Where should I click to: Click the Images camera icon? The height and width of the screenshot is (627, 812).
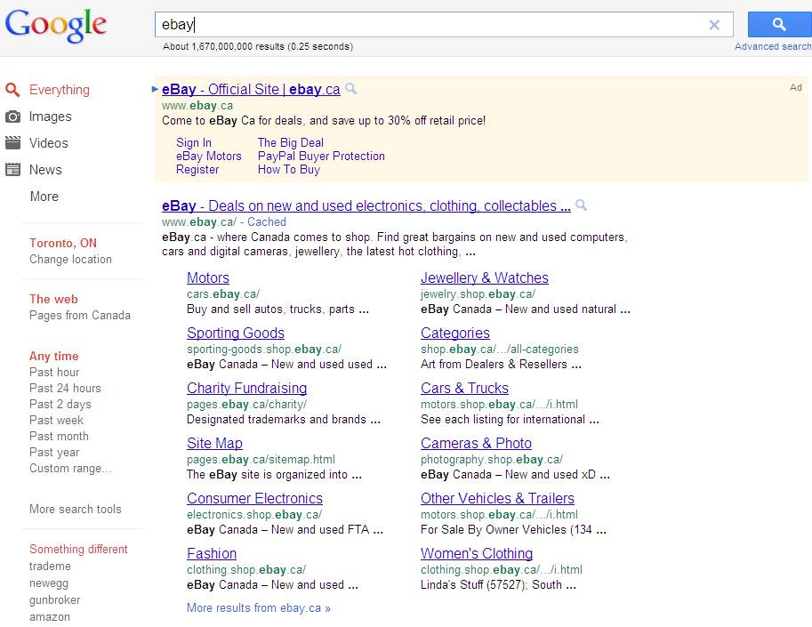point(12,117)
